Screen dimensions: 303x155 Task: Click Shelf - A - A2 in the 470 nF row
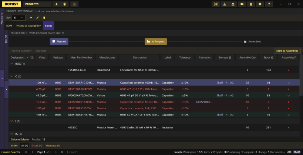pyautogui.click(x=225, y=115)
